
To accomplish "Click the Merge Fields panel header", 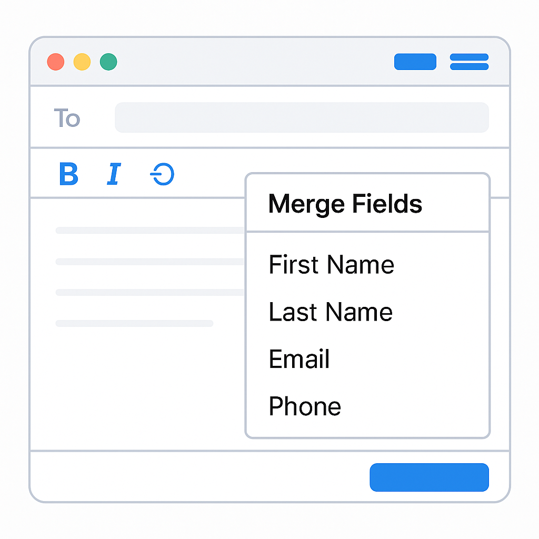I will pyautogui.click(x=345, y=204).
